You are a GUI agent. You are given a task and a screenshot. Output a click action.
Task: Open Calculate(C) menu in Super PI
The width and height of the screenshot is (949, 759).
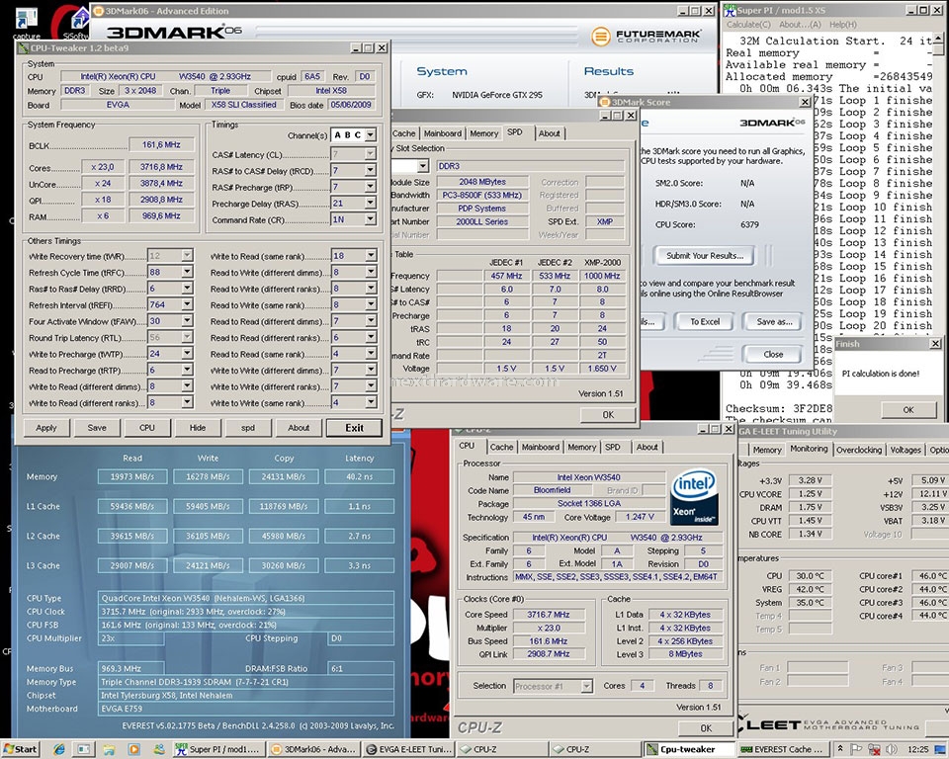point(748,24)
